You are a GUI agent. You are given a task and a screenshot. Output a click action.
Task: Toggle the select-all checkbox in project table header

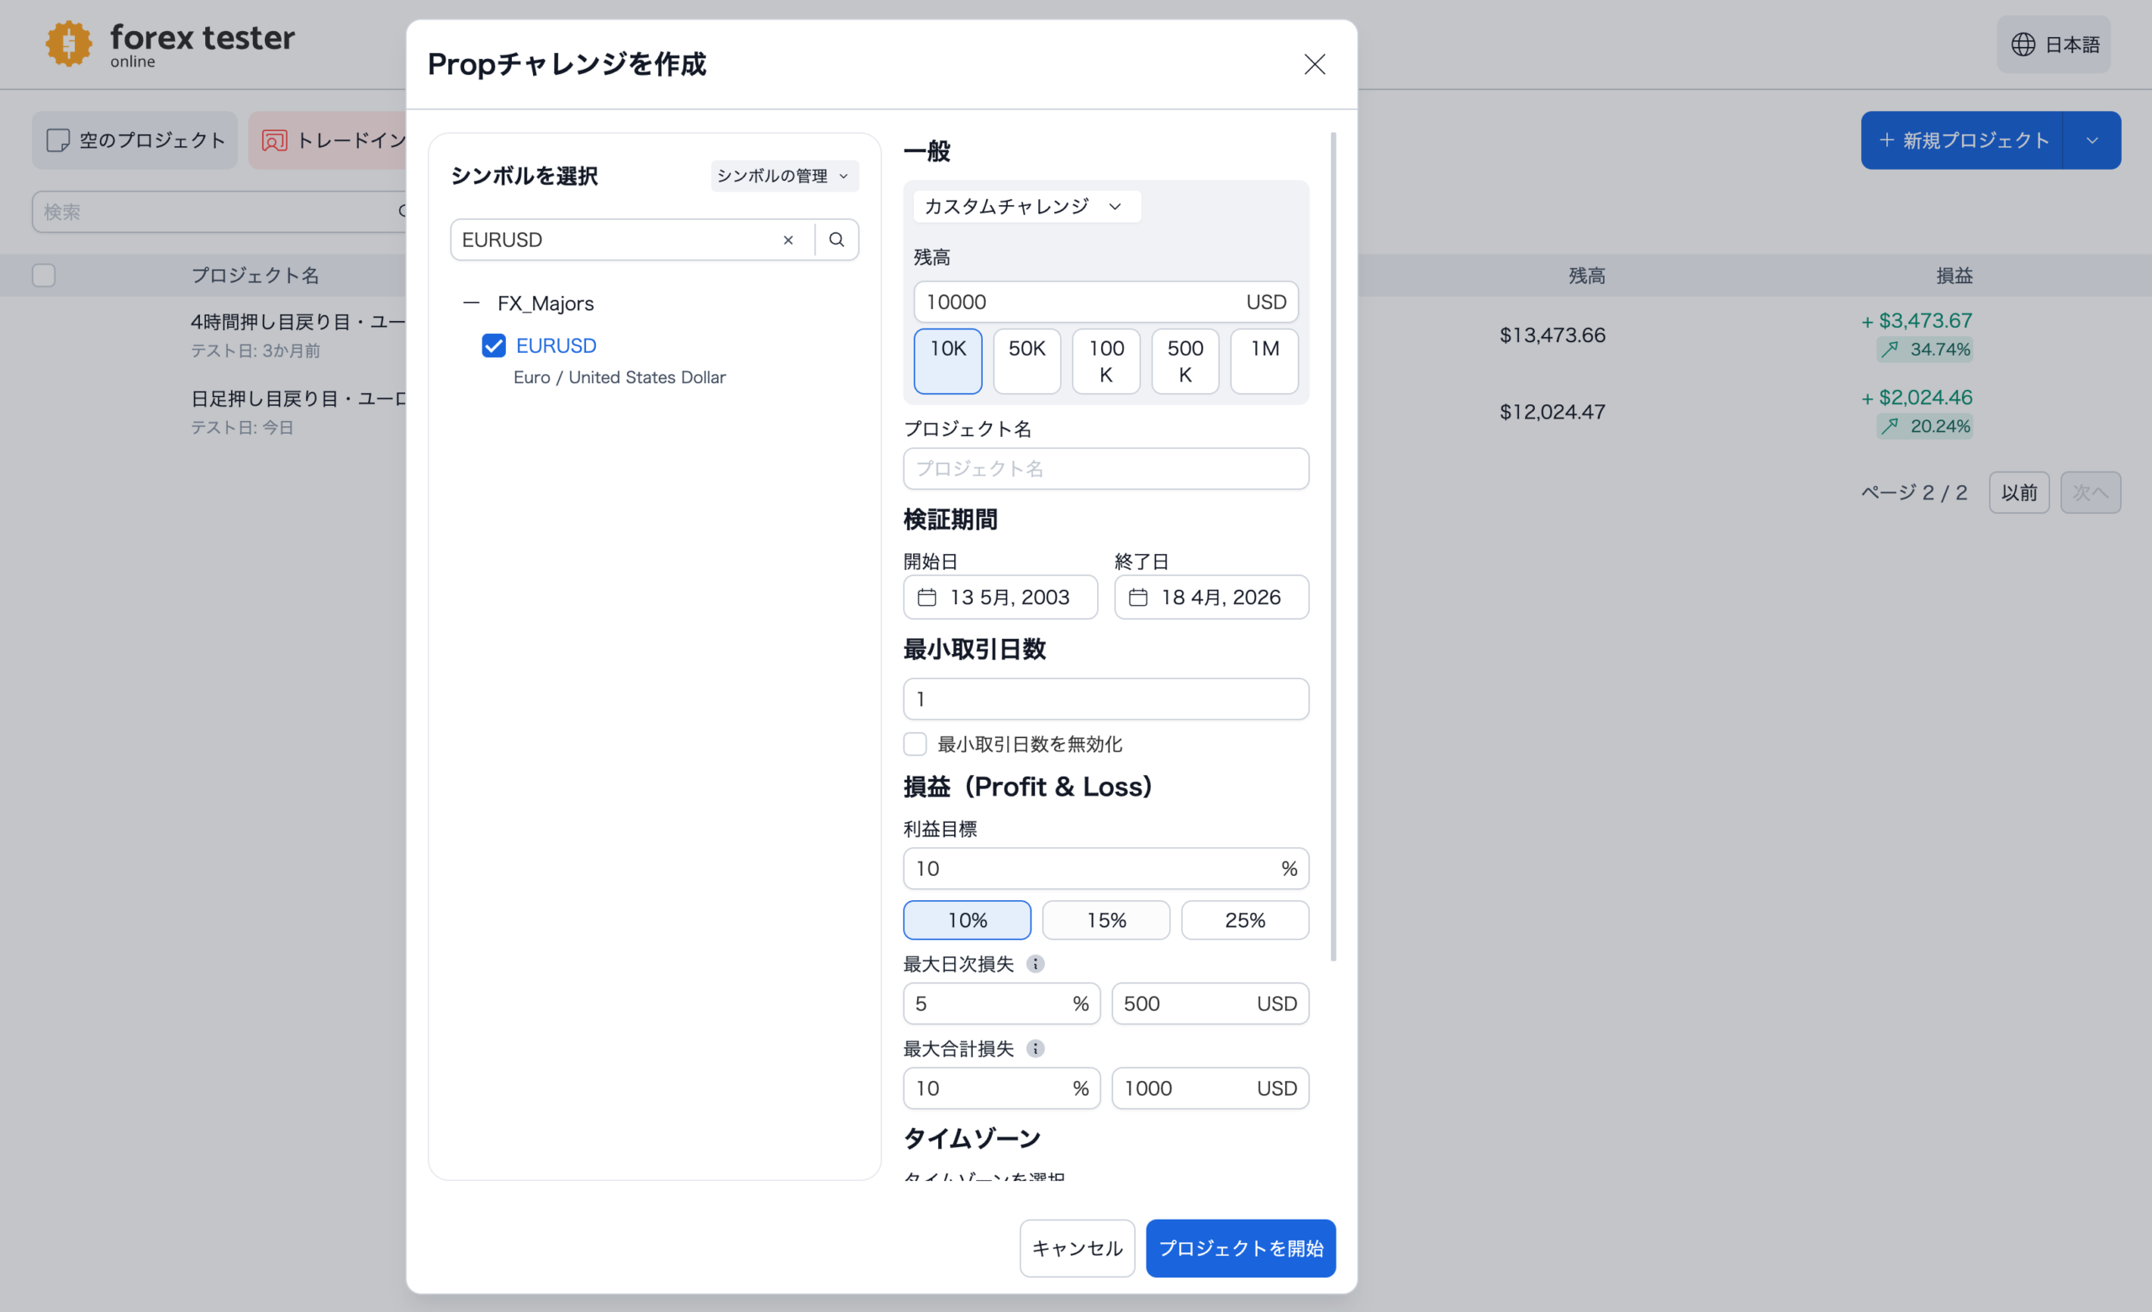[x=44, y=275]
